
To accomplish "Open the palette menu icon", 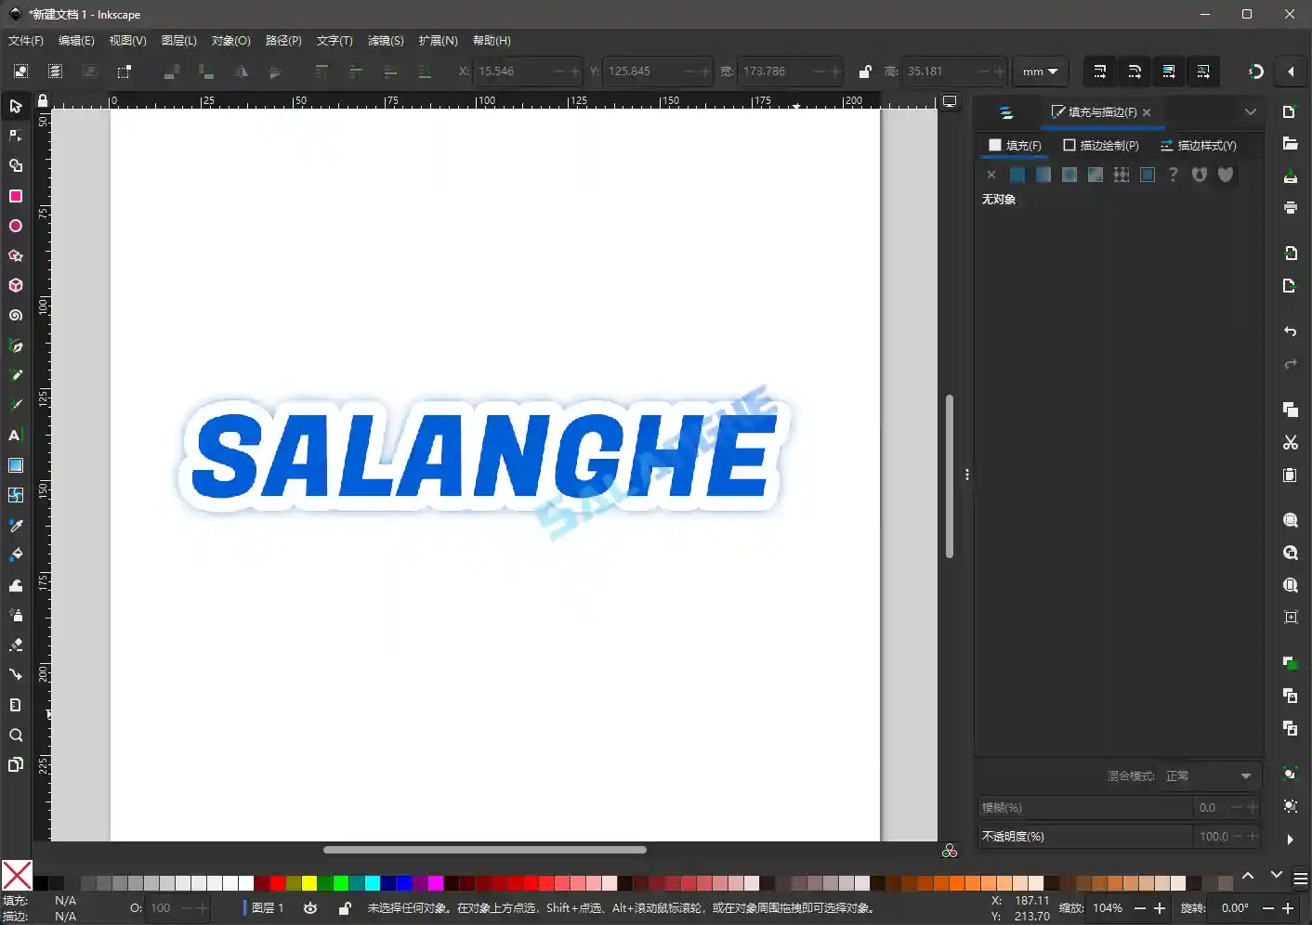I will tap(1301, 879).
